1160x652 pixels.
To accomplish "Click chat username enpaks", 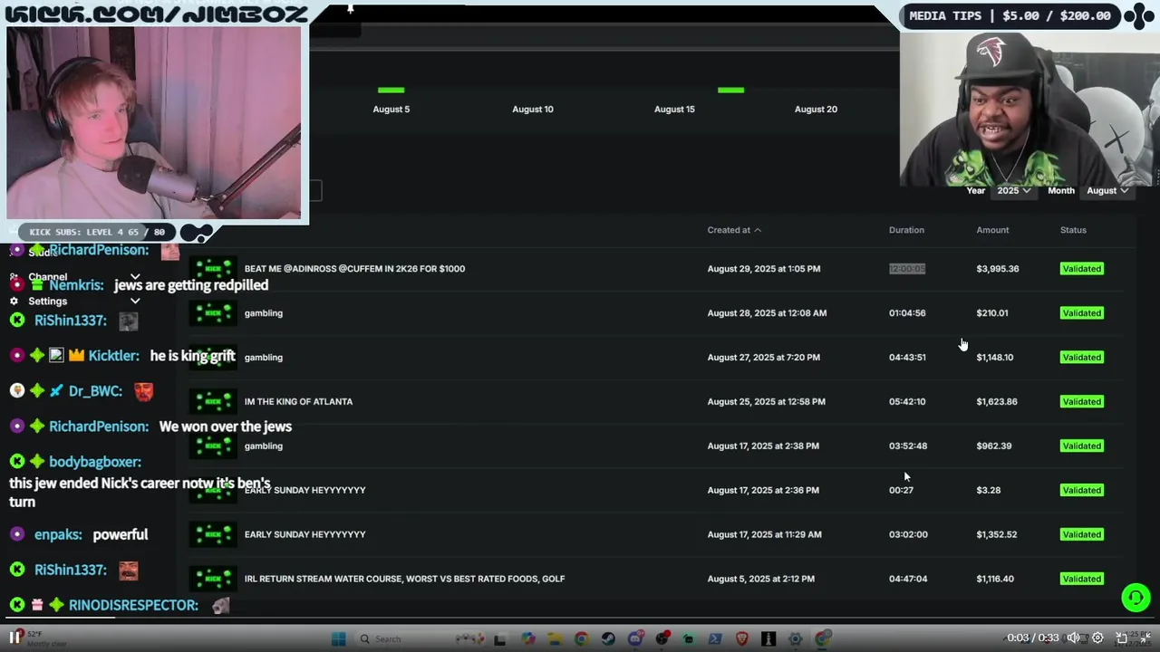I will [58, 535].
